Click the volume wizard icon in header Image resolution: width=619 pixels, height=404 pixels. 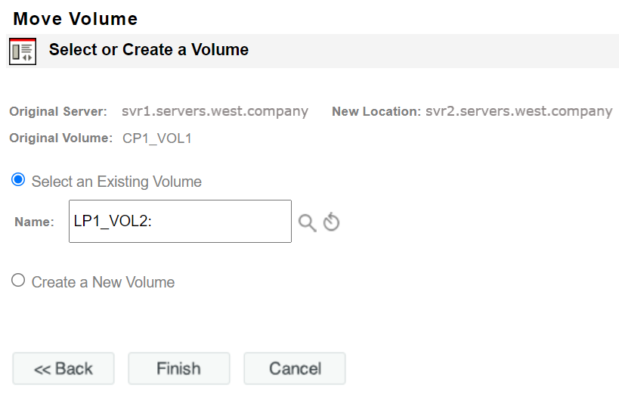(23, 51)
